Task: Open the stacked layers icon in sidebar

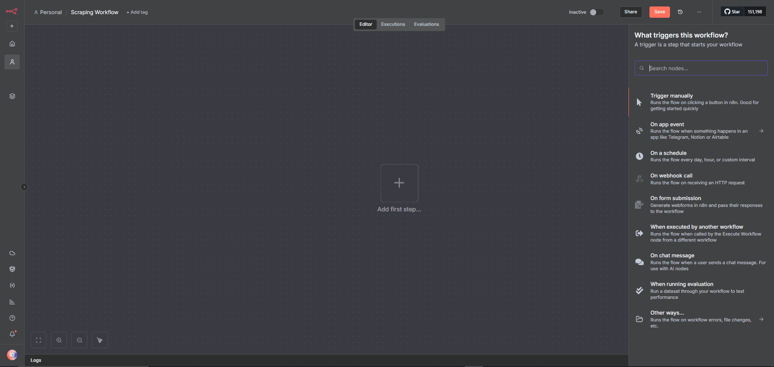Action: (12, 96)
